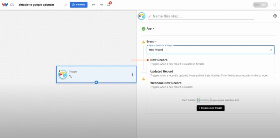Click the share icon in the header

pyautogui.click(x=275, y=5)
